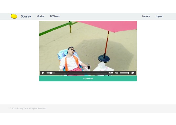Go to the Scurvy home title

tap(26, 16)
